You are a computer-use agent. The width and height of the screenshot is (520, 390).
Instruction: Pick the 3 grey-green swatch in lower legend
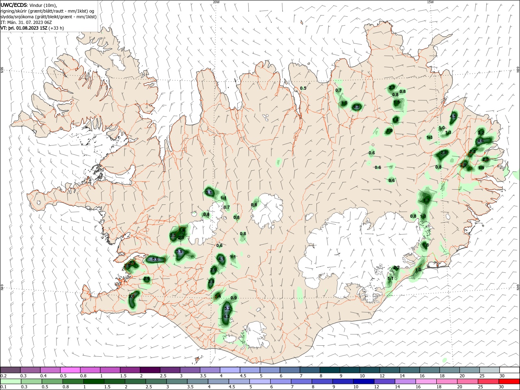click(x=177, y=381)
